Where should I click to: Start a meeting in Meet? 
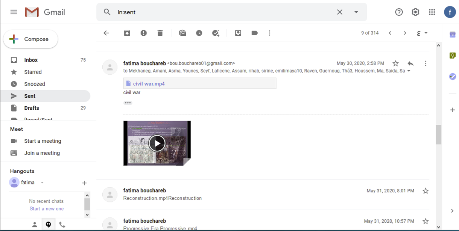[43, 141]
